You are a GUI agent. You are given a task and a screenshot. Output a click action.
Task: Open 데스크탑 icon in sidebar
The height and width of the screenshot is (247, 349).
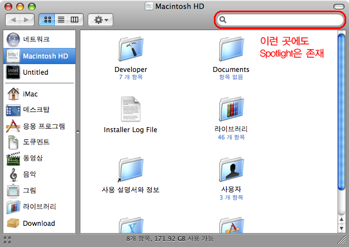click(x=13, y=110)
